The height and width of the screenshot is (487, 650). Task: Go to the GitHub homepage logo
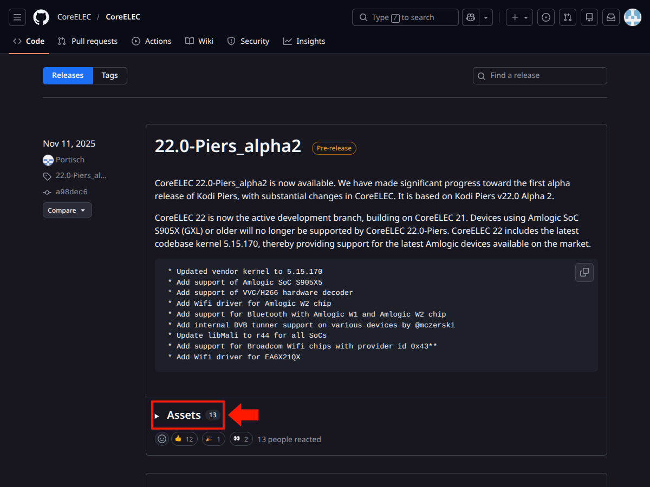pos(41,17)
